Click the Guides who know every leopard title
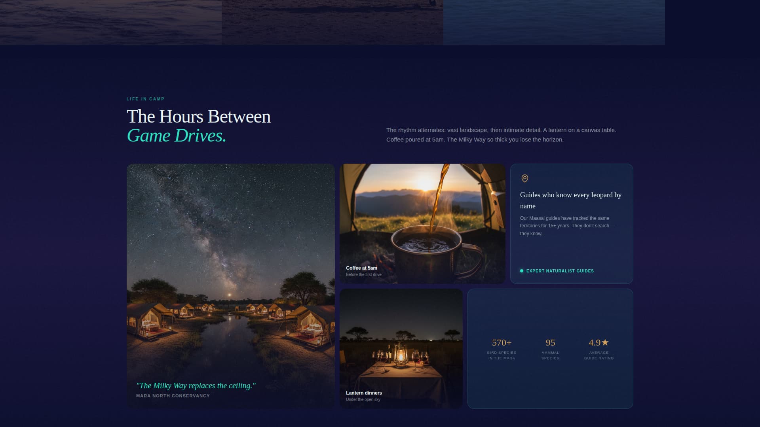 coord(571,200)
